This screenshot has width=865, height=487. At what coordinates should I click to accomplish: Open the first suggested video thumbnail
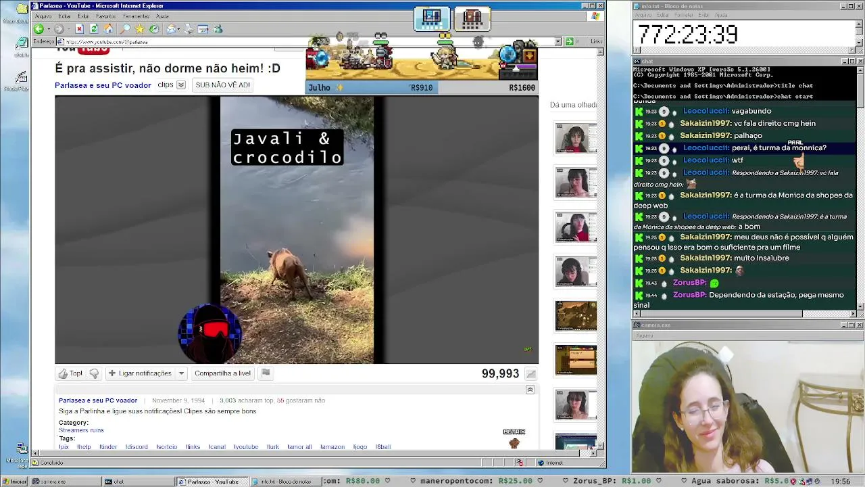point(576,139)
